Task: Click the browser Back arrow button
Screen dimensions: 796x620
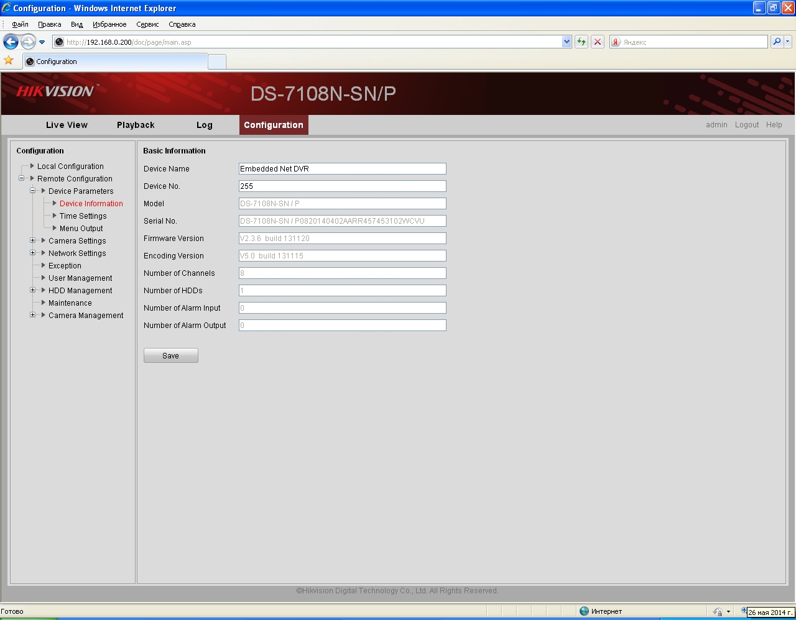Action: tap(11, 42)
